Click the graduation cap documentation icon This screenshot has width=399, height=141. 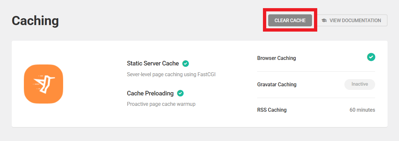pos(324,20)
